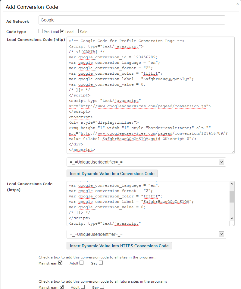Click the https textarea scroll down arrow

(x=232, y=218)
